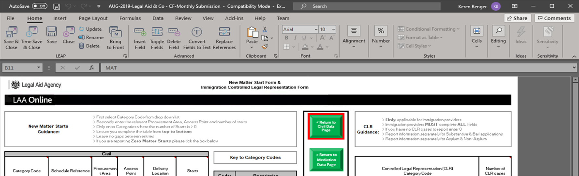Click the Insert Field icon
579x176 pixels.
coord(140,32)
